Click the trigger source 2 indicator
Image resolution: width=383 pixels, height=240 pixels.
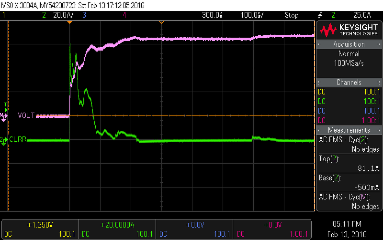(333, 15)
